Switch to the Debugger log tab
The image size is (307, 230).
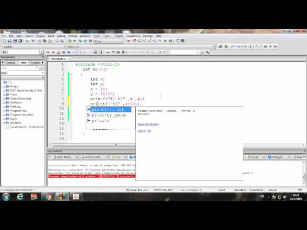277,157
